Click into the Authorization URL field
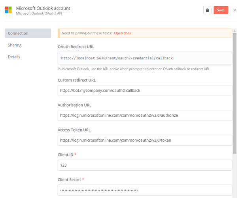 (x=145, y=115)
